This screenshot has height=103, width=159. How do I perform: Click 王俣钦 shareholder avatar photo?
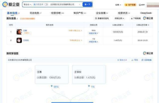tap(19, 40)
